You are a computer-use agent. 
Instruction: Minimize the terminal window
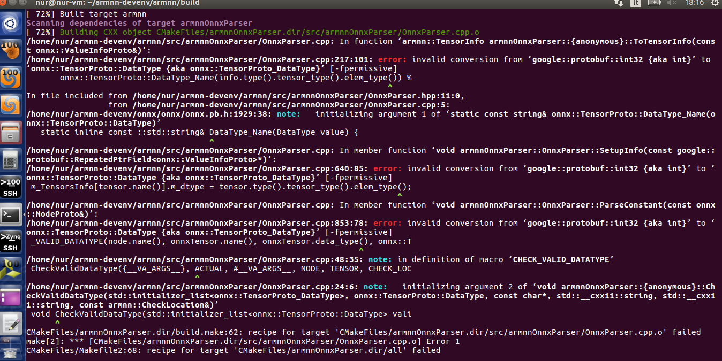13,3
